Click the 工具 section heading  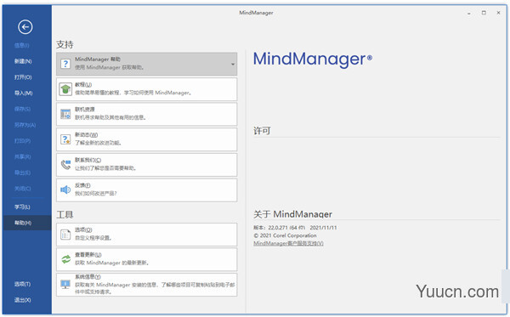(65, 214)
